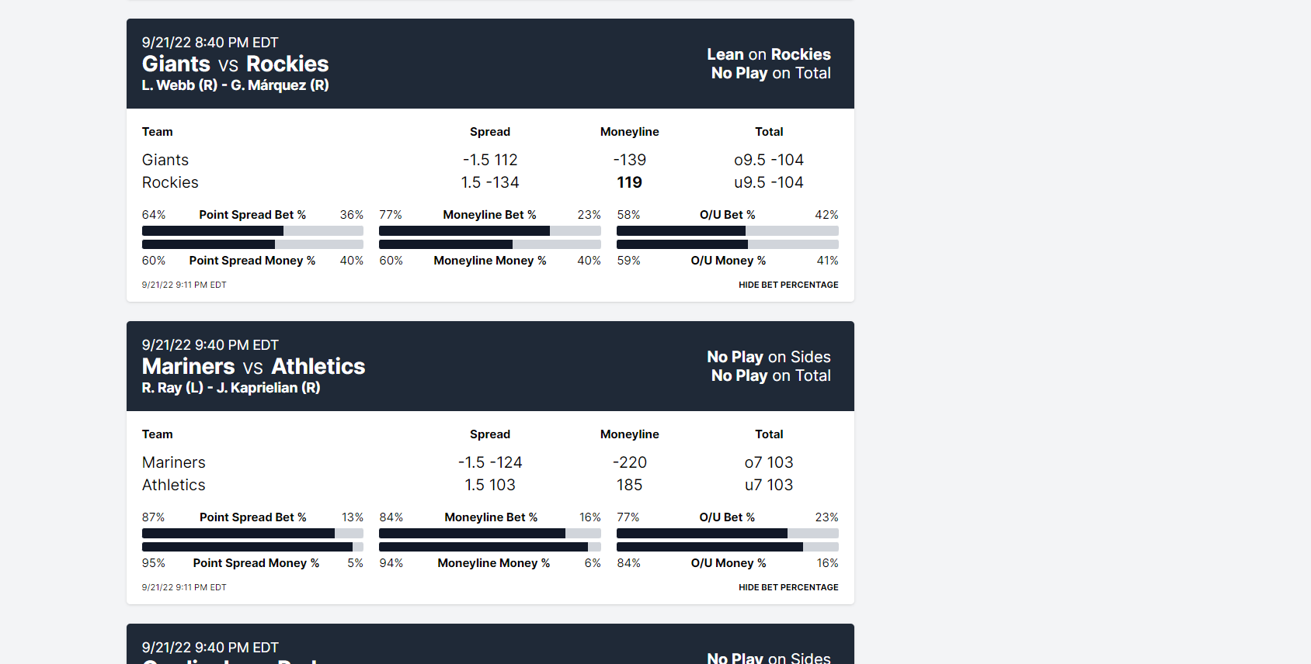Select over 7 103 total
Image resolution: width=1311 pixels, height=664 pixels.
(x=769, y=462)
